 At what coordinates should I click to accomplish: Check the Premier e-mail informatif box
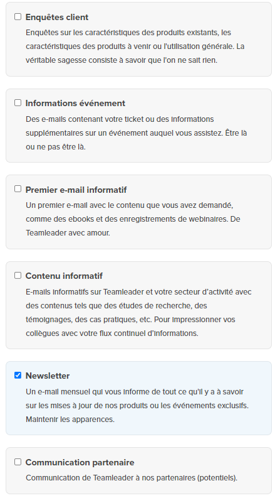18,189
